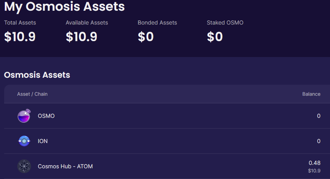Click the Asset / Chain column header
Screen dimensions: 330x179
(x=32, y=94)
